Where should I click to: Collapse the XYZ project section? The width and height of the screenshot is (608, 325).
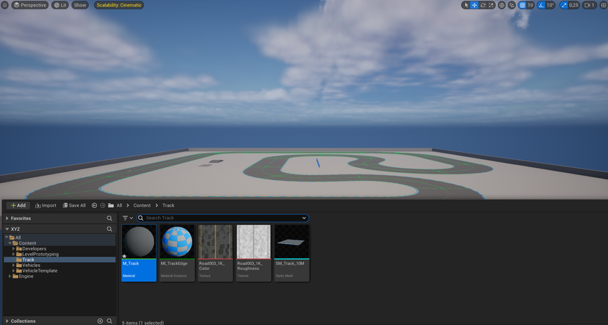coord(7,229)
